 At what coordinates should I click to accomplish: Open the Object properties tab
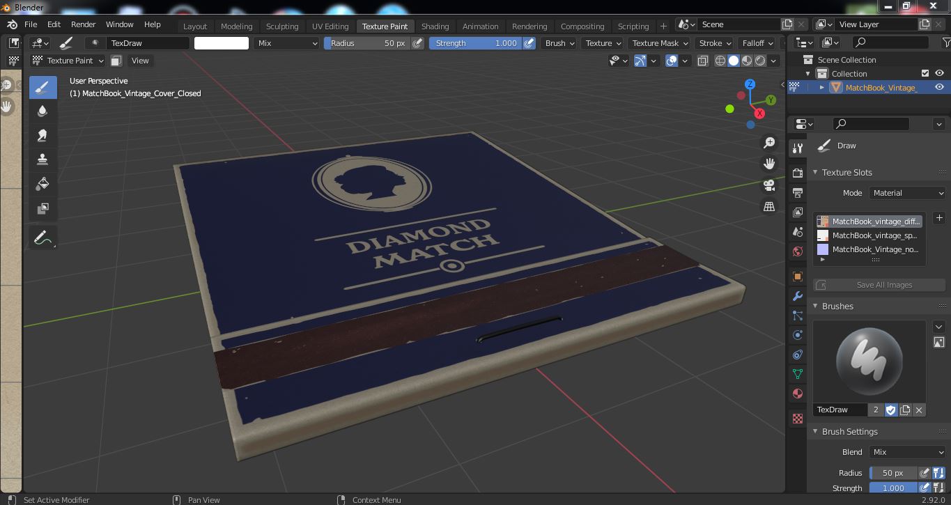coord(798,277)
